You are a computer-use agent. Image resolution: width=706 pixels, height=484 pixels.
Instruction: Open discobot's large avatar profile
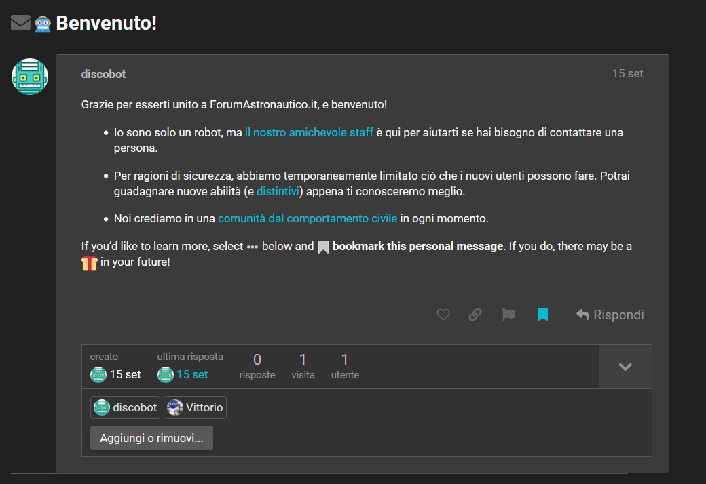30,77
